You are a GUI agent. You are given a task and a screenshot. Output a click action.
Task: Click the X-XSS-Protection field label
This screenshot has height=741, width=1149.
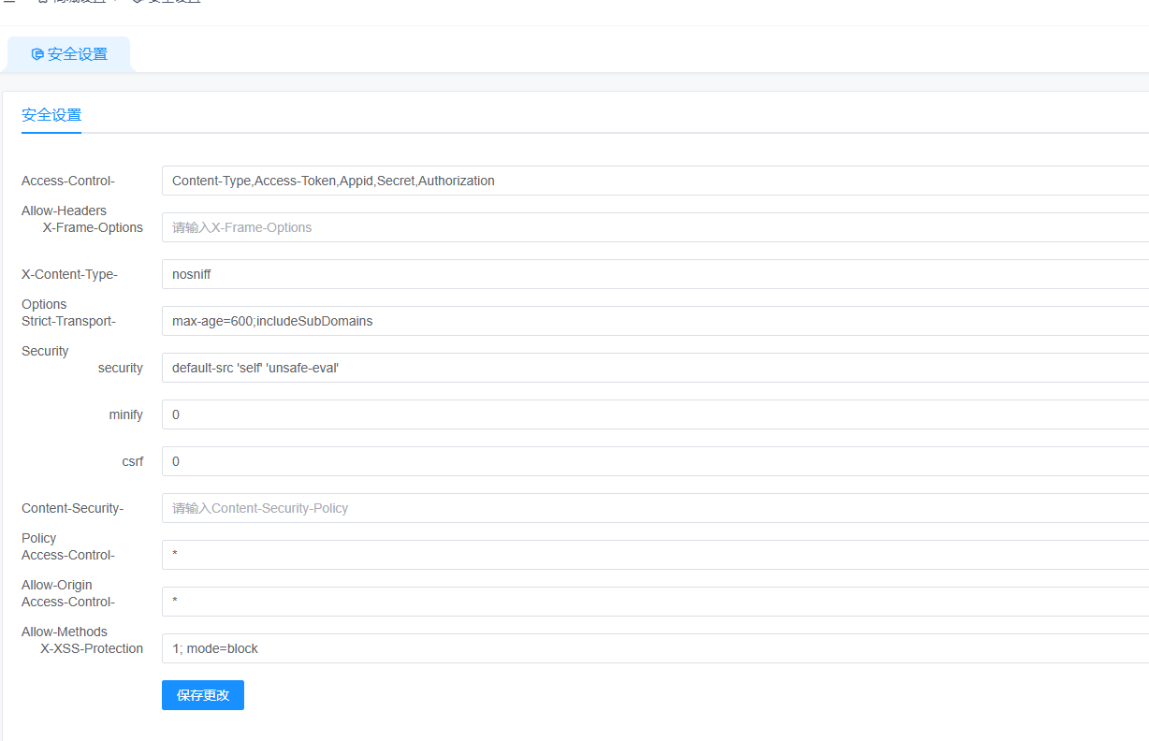click(92, 648)
